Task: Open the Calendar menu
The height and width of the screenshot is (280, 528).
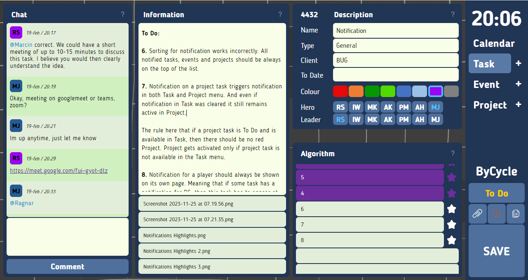Action: tap(494, 43)
